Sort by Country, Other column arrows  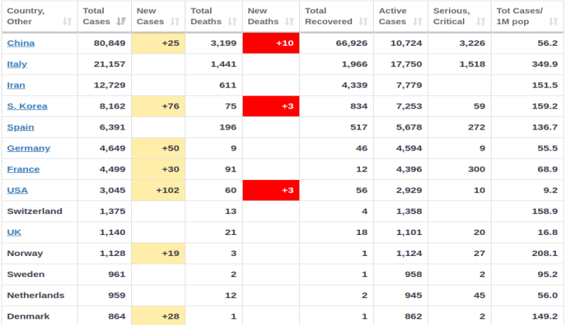(x=67, y=22)
